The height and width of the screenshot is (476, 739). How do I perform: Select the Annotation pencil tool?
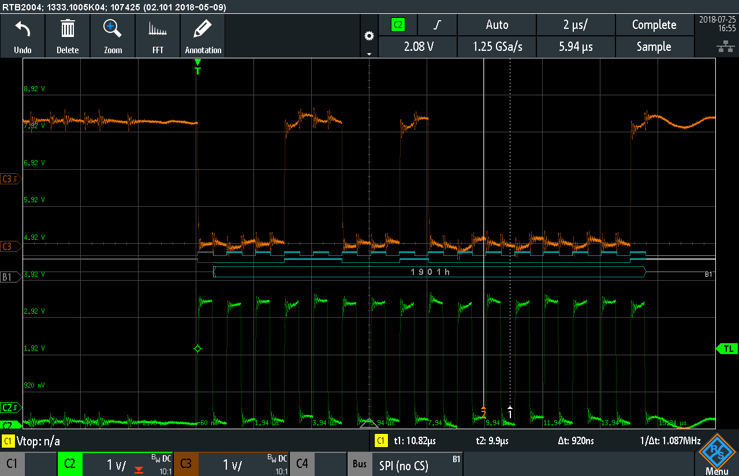pos(203,36)
